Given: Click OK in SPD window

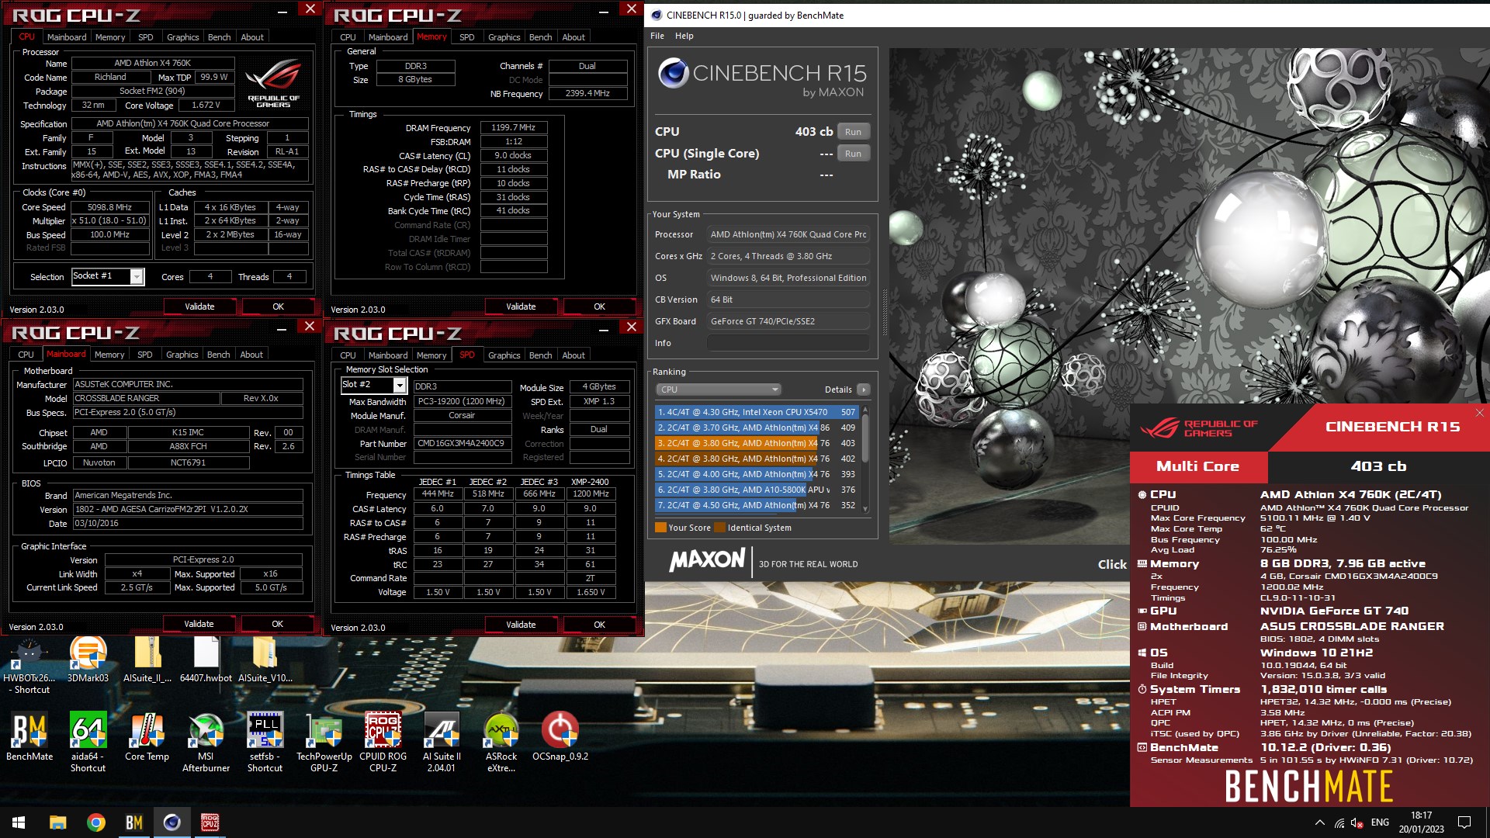Looking at the screenshot, I should (x=600, y=625).
